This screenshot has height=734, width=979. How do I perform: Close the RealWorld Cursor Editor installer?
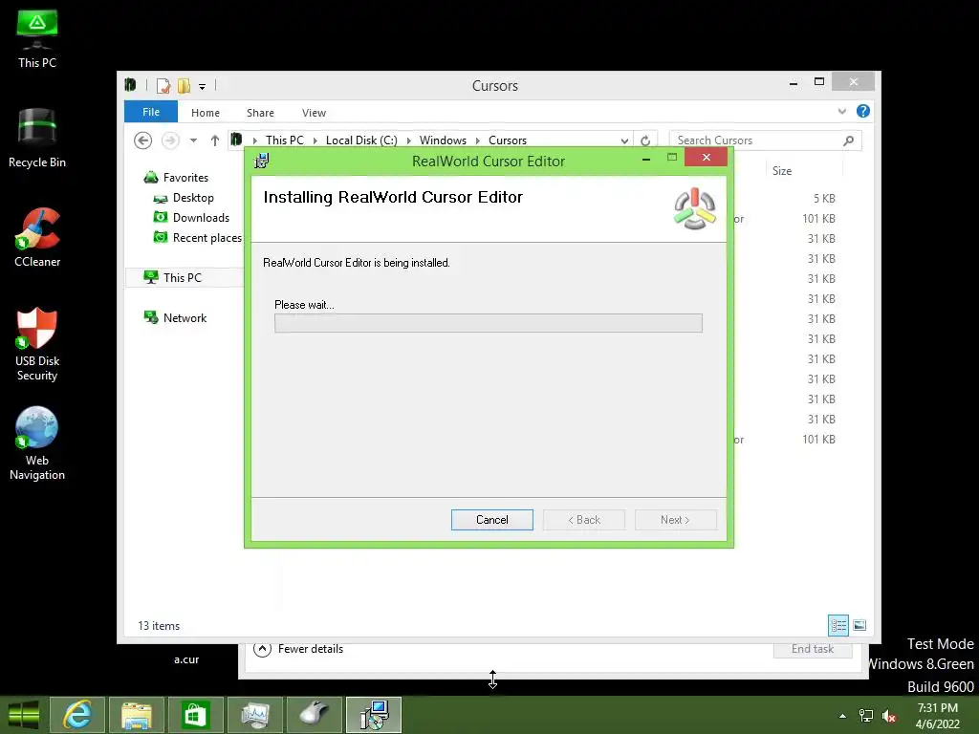point(707,158)
